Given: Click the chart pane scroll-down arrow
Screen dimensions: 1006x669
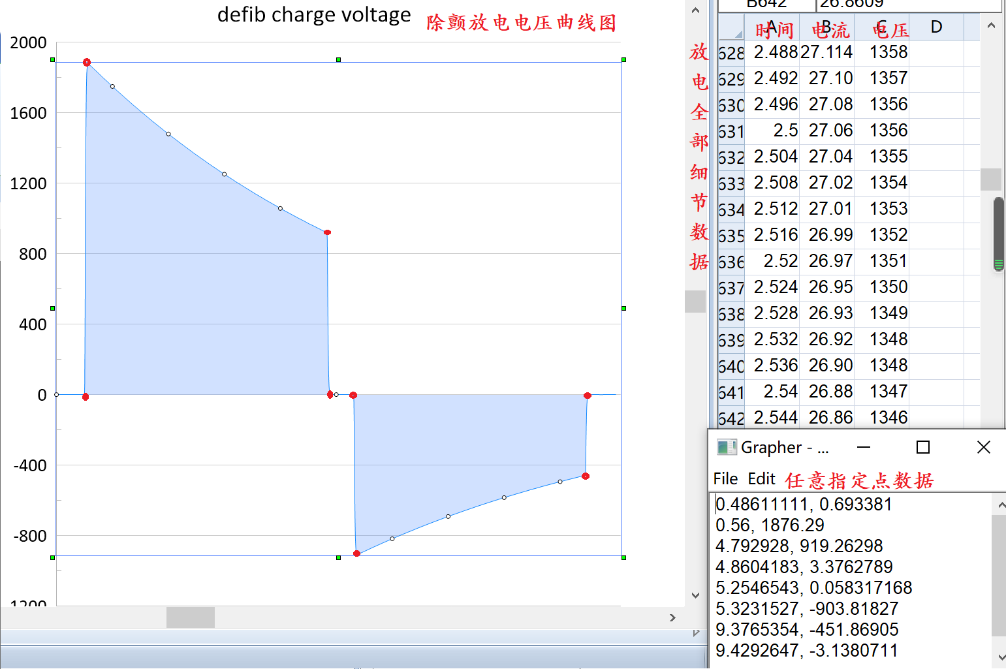Looking at the screenshot, I should (695, 595).
